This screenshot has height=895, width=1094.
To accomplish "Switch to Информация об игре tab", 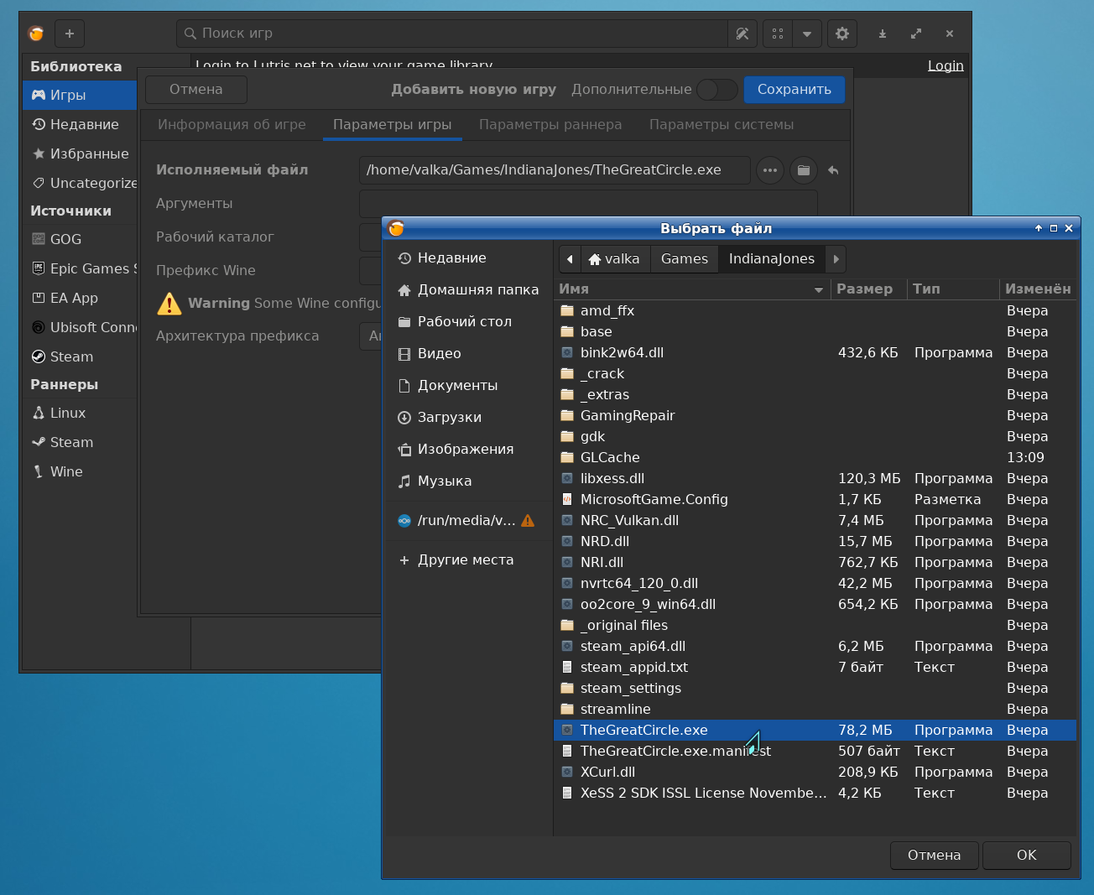I will [x=232, y=124].
